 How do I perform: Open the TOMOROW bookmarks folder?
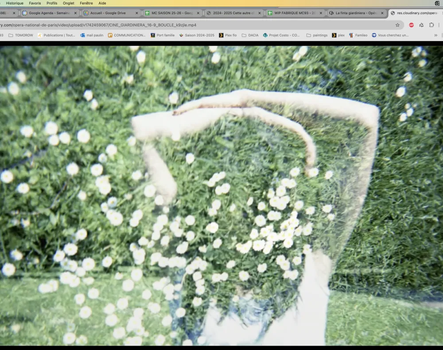point(22,35)
